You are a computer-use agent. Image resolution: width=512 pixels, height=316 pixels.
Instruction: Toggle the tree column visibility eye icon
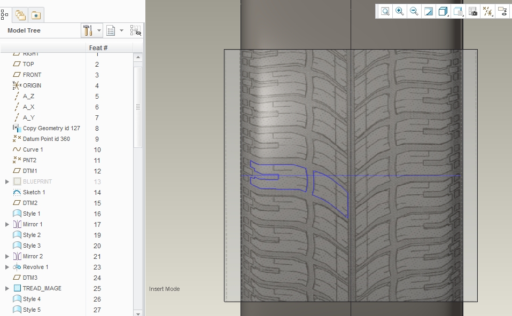click(x=136, y=30)
